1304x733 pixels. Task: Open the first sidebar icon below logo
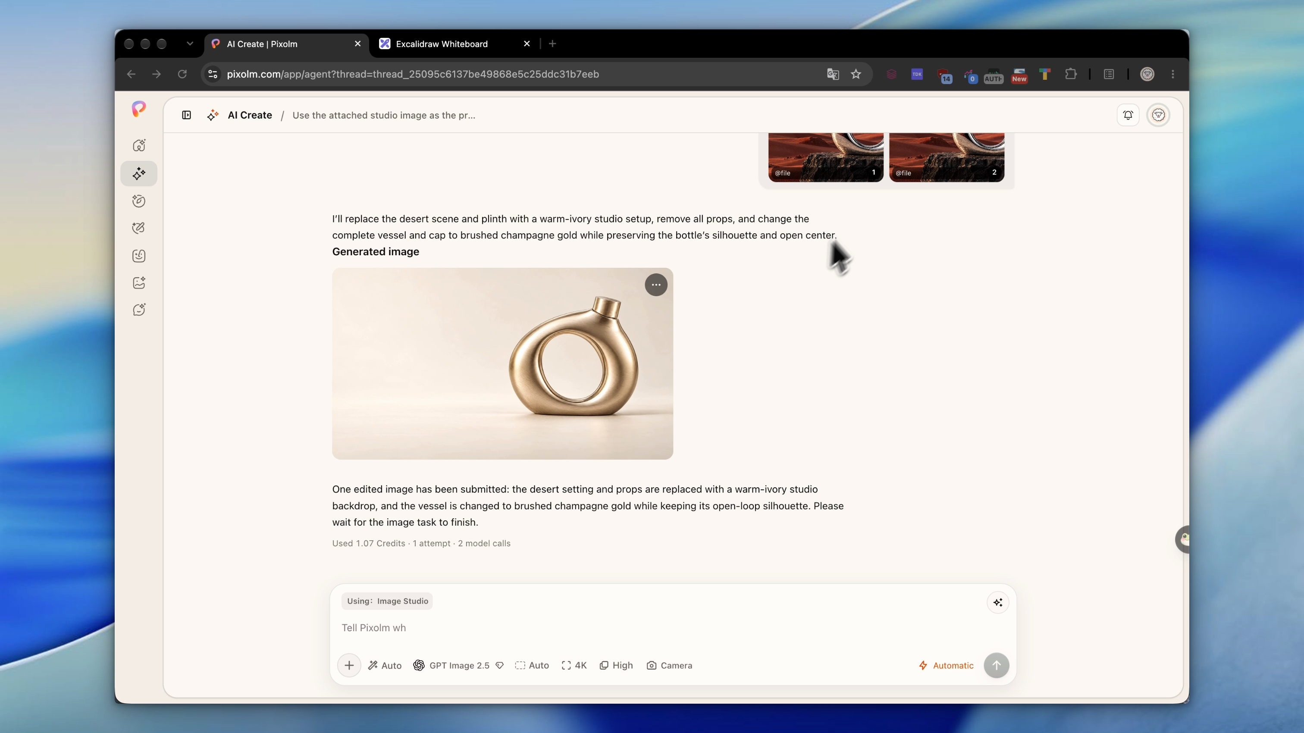pyautogui.click(x=139, y=146)
